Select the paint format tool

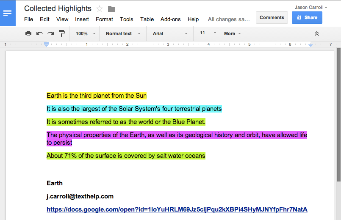point(62,33)
